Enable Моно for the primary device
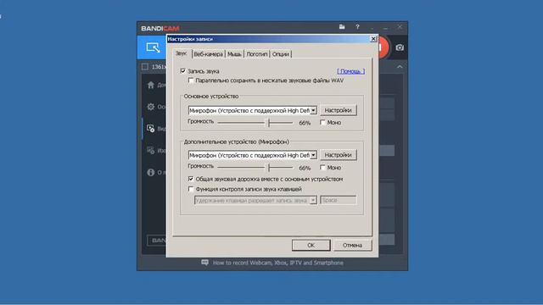 322,122
